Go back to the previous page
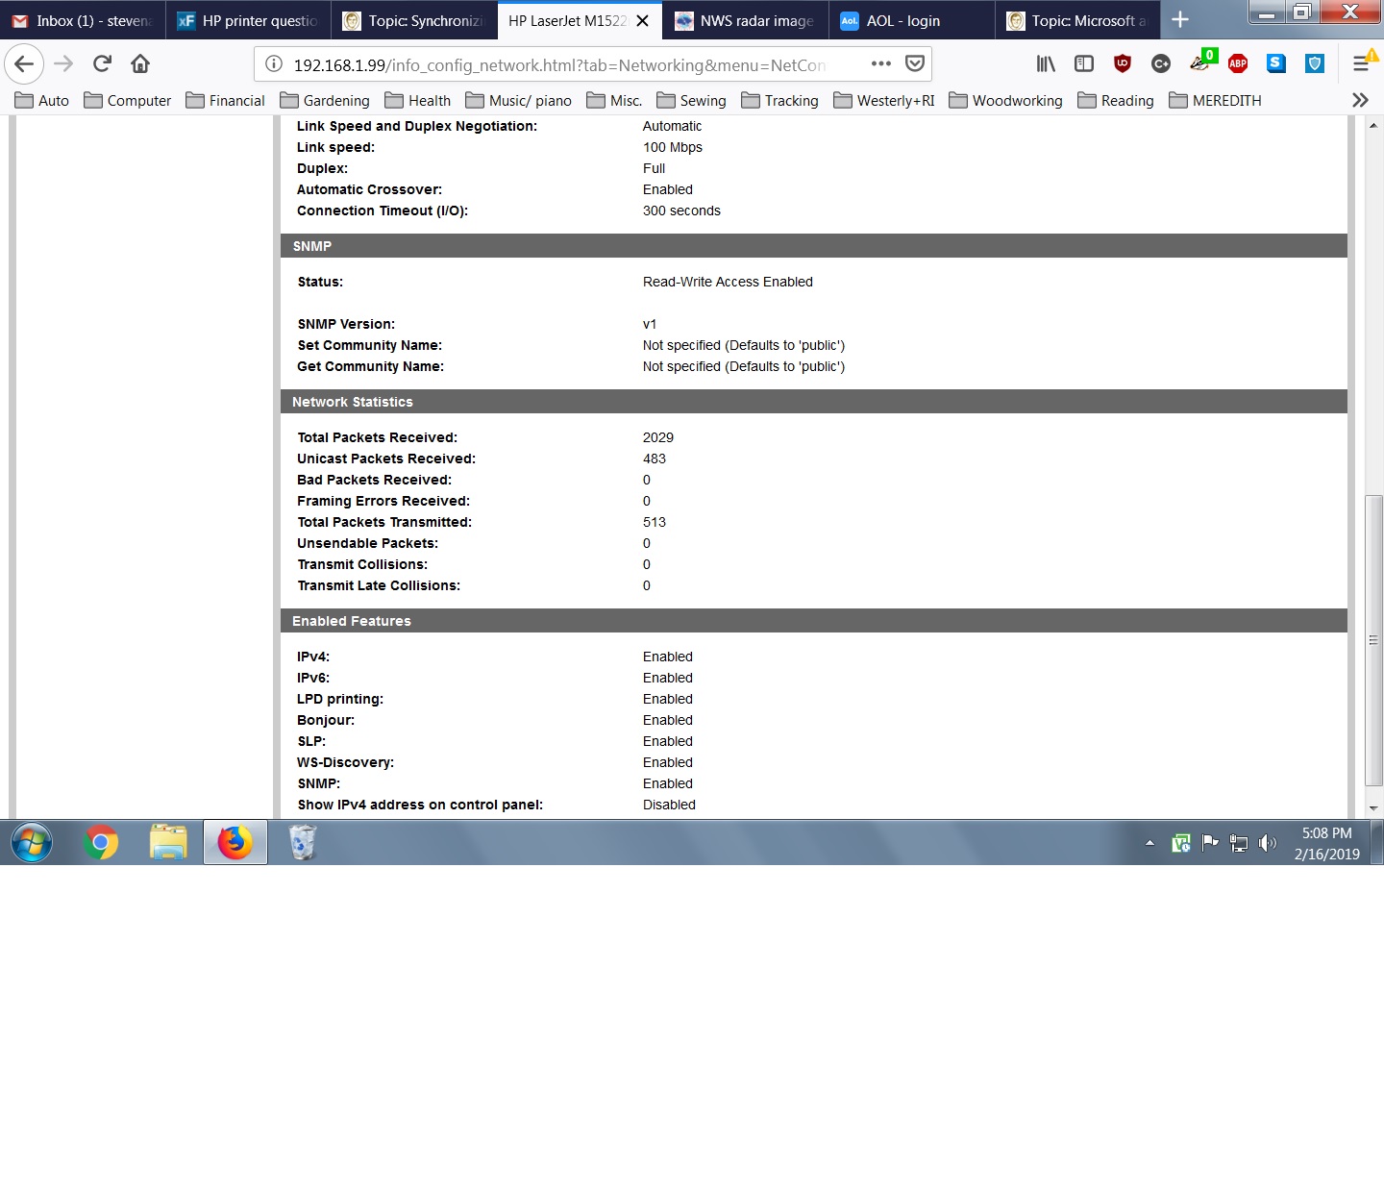This screenshot has height=1190, width=1384. 24,64
